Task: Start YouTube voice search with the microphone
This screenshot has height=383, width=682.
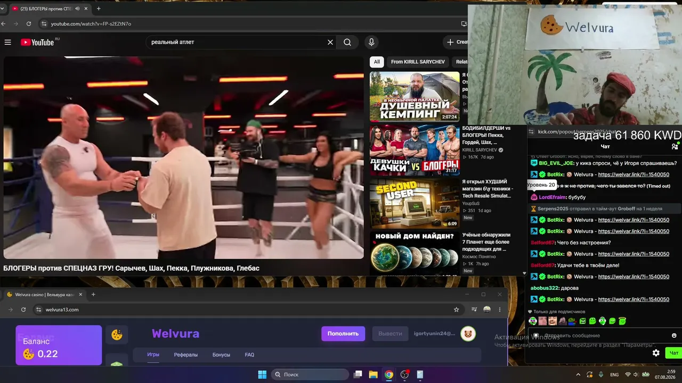Action: (x=371, y=42)
